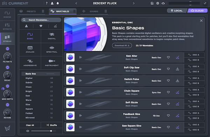Click the cloud sync icon in header
Image resolution: width=210 pixels, height=137 pixels.
(x=163, y=3)
